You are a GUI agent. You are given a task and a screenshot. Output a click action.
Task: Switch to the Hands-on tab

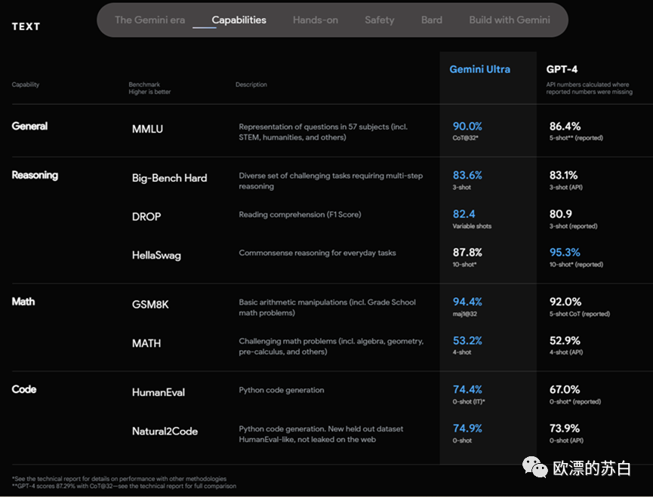pyautogui.click(x=315, y=20)
